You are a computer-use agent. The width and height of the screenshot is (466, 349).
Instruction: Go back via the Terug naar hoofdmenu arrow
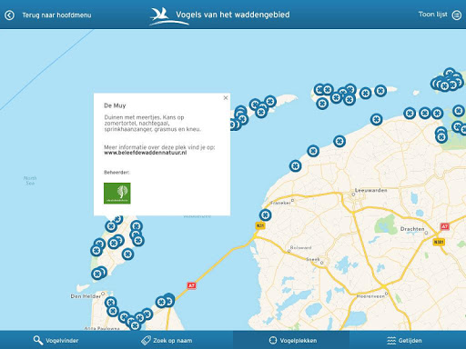click(x=9, y=15)
